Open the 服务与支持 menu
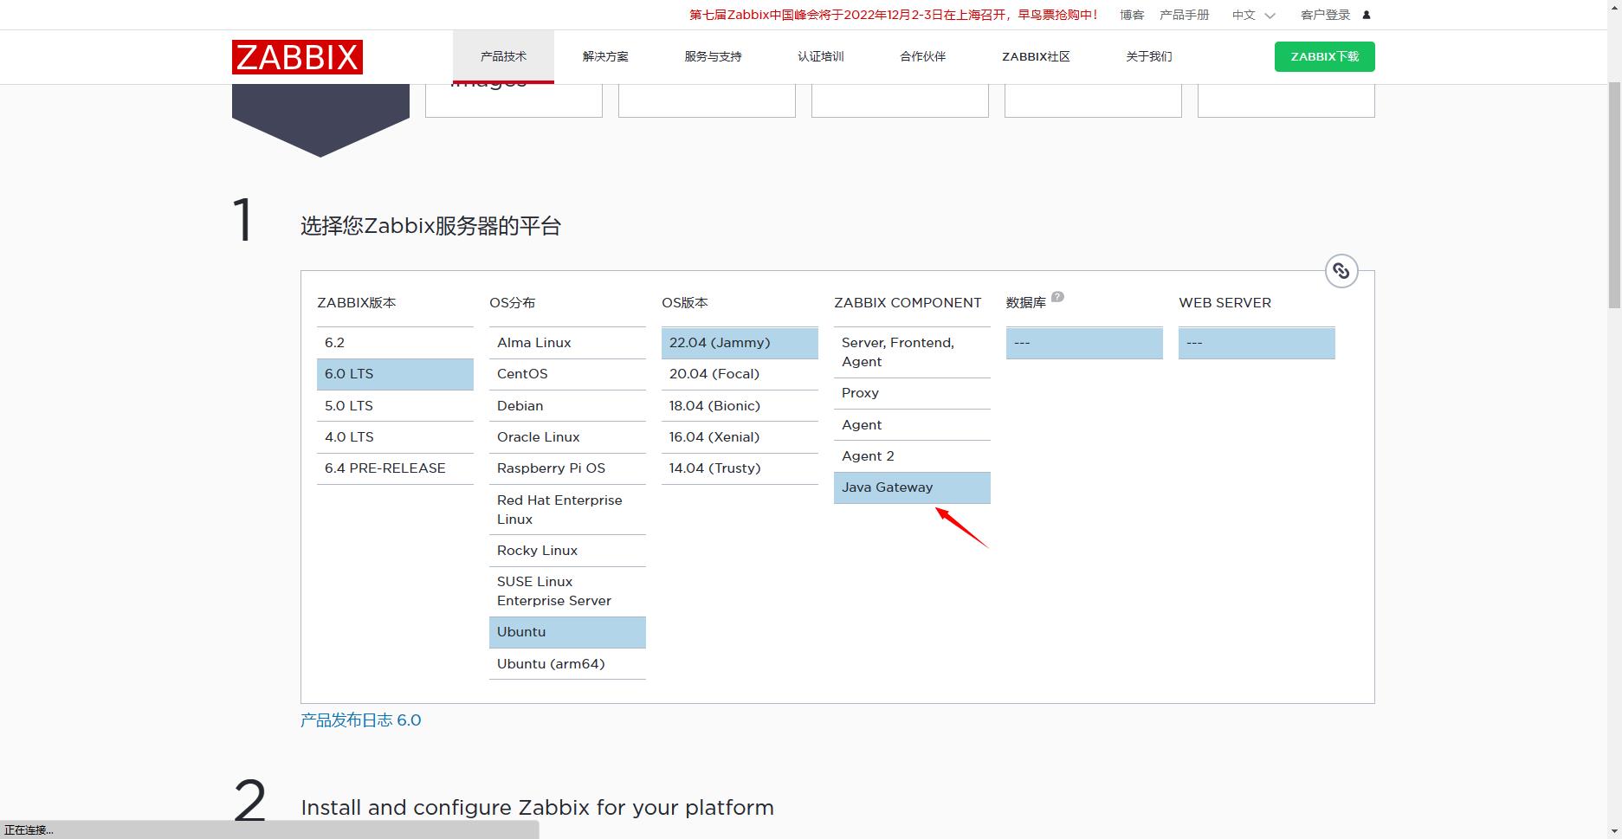The width and height of the screenshot is (1622, 839). click(713, 57)
